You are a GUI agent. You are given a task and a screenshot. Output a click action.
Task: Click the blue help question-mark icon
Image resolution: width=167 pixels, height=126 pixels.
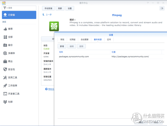click(46, 89)
